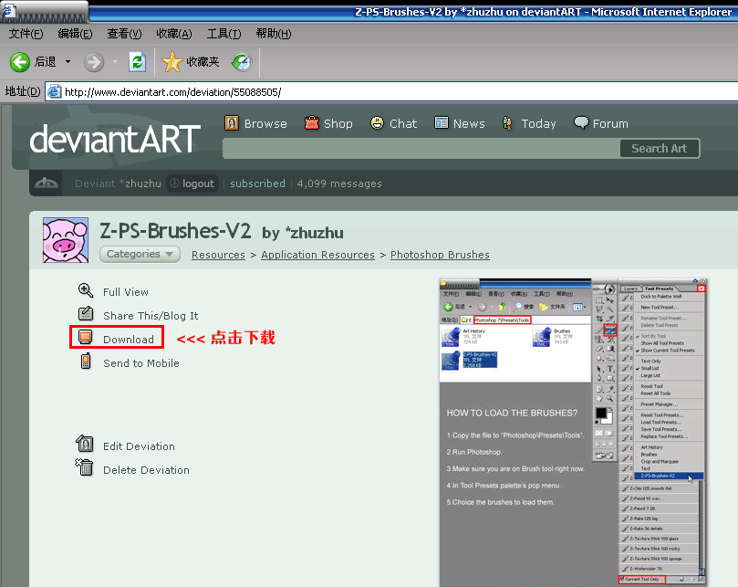Click the Z-PS-Brushes-V2 deviation title

175,231
